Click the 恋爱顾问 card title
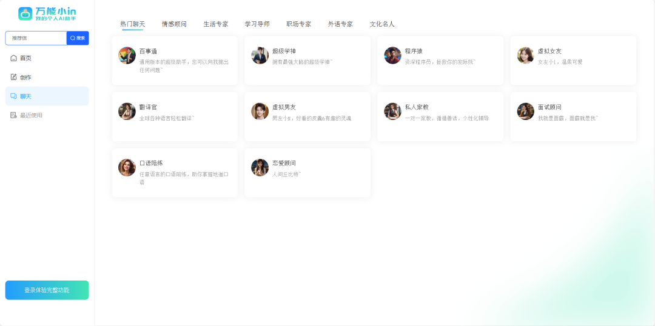This screenshot has width=655, height=326. tap(284, 163)
